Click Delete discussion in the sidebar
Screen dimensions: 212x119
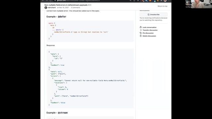pos(148,36)
